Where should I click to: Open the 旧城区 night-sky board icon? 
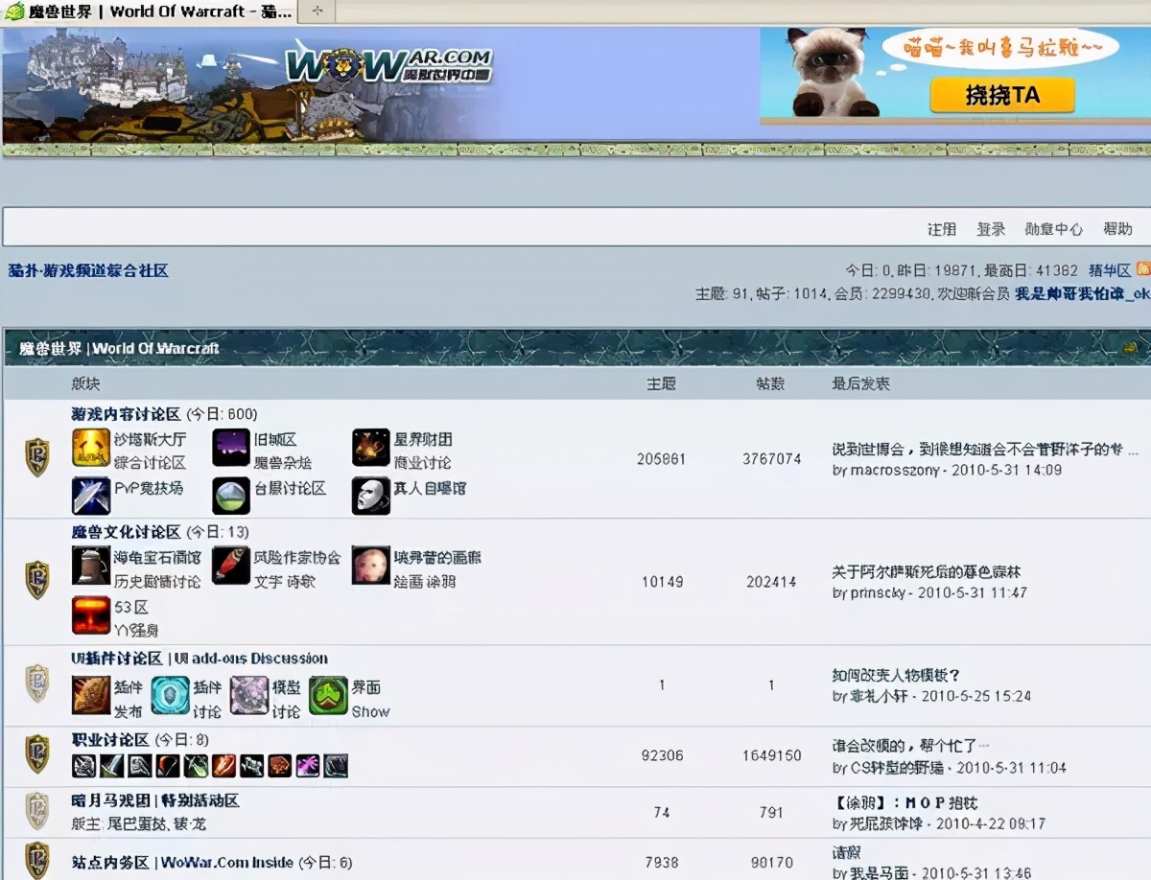pyautogui.click(x=231, y=446)
